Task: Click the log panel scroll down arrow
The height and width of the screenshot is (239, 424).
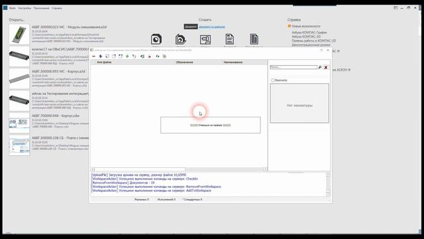Action: tap(328, 194)
